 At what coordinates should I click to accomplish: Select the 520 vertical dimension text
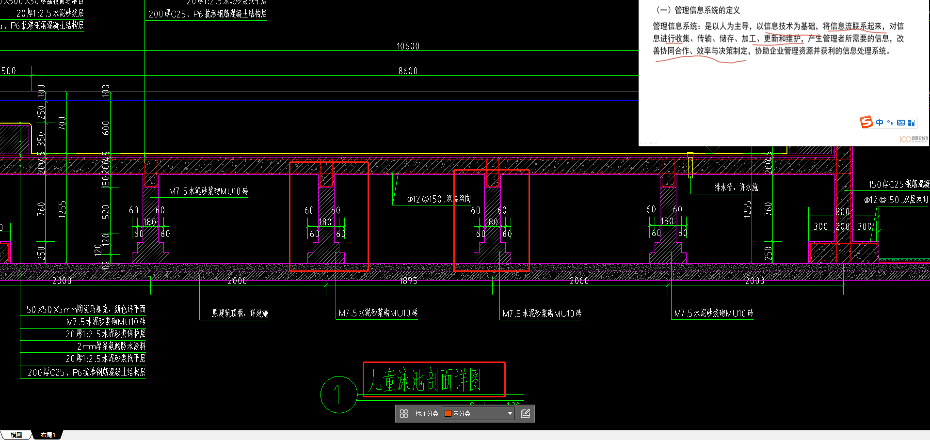click(106, 212)
